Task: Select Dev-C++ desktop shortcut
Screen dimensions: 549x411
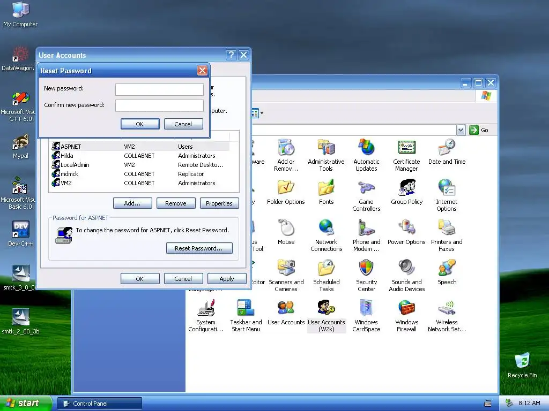Action: click(x=20, y=233)
